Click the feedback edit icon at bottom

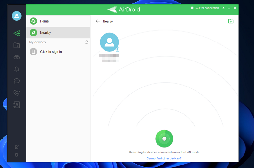pos(17,147)
